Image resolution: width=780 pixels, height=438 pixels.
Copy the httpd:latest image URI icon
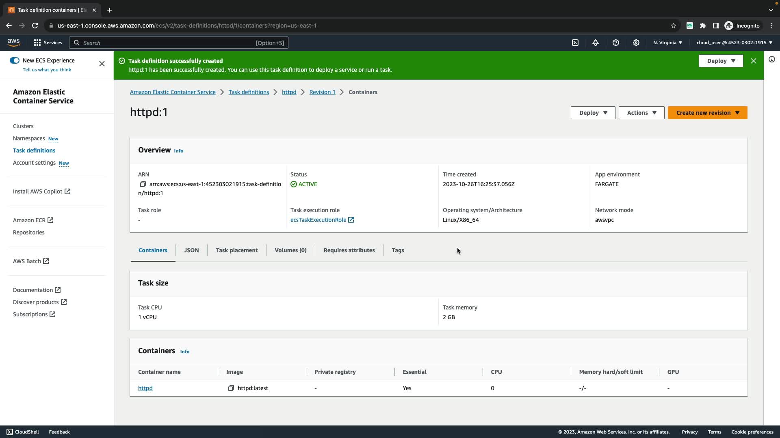pos(231,388)
